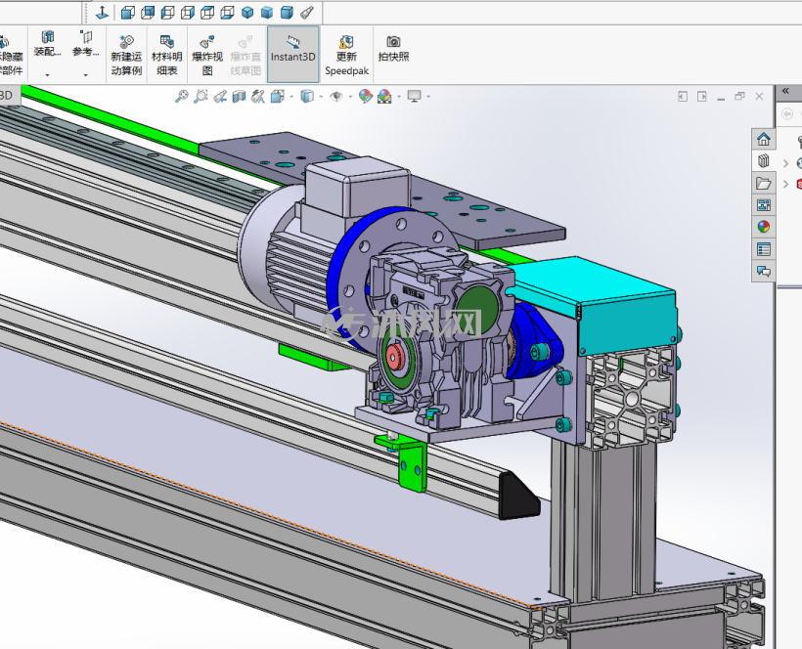Click the Edit Appearance color ball
Image resolution: width=802 pixels, height=649 pixels.
pyautogui.click(x=365, y=96)
